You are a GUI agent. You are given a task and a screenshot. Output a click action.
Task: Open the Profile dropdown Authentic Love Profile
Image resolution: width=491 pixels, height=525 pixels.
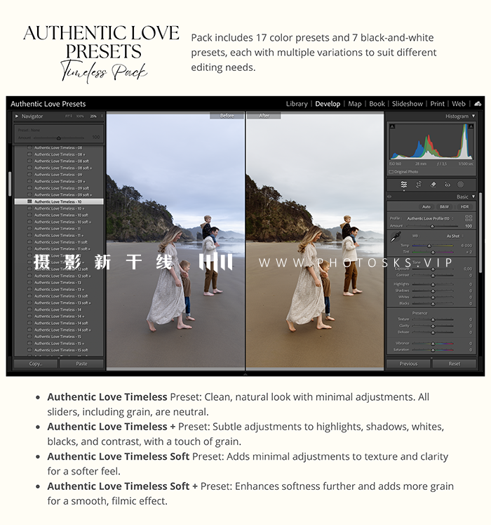[x=430, y=218]
